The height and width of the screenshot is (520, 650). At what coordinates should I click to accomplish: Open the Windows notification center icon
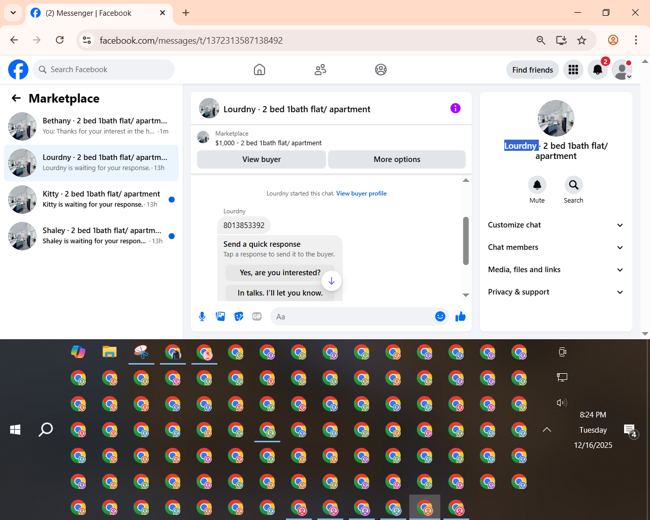pyautogui.click(x=630, y=430)
